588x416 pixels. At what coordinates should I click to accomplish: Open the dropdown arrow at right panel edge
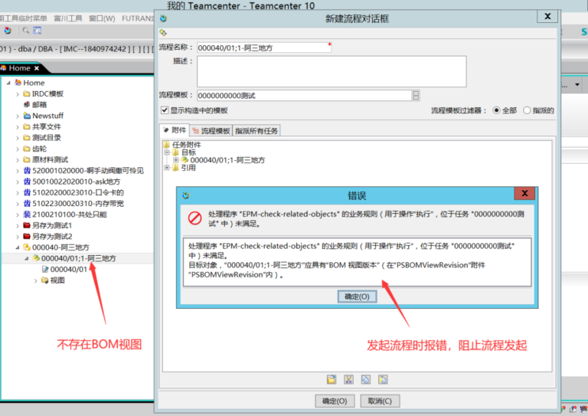[577, 84]
